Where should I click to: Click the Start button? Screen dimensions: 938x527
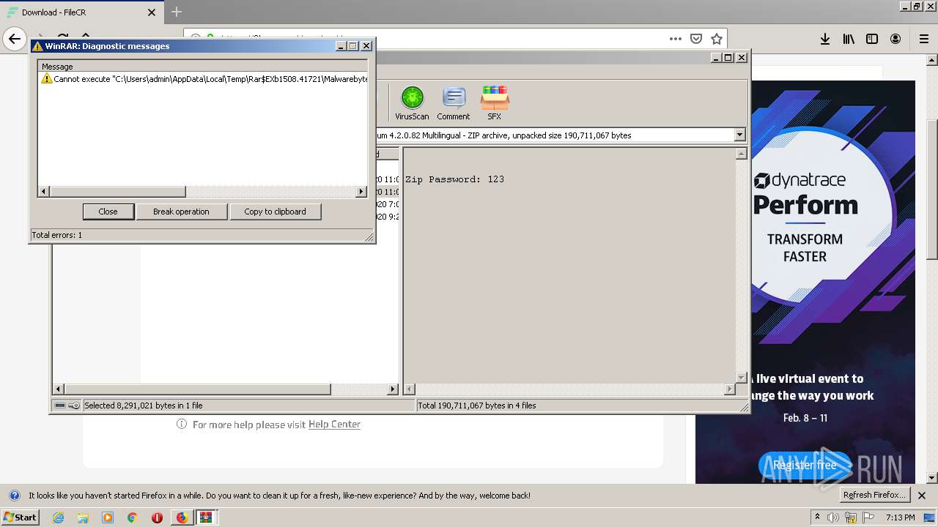click(21, 517)
